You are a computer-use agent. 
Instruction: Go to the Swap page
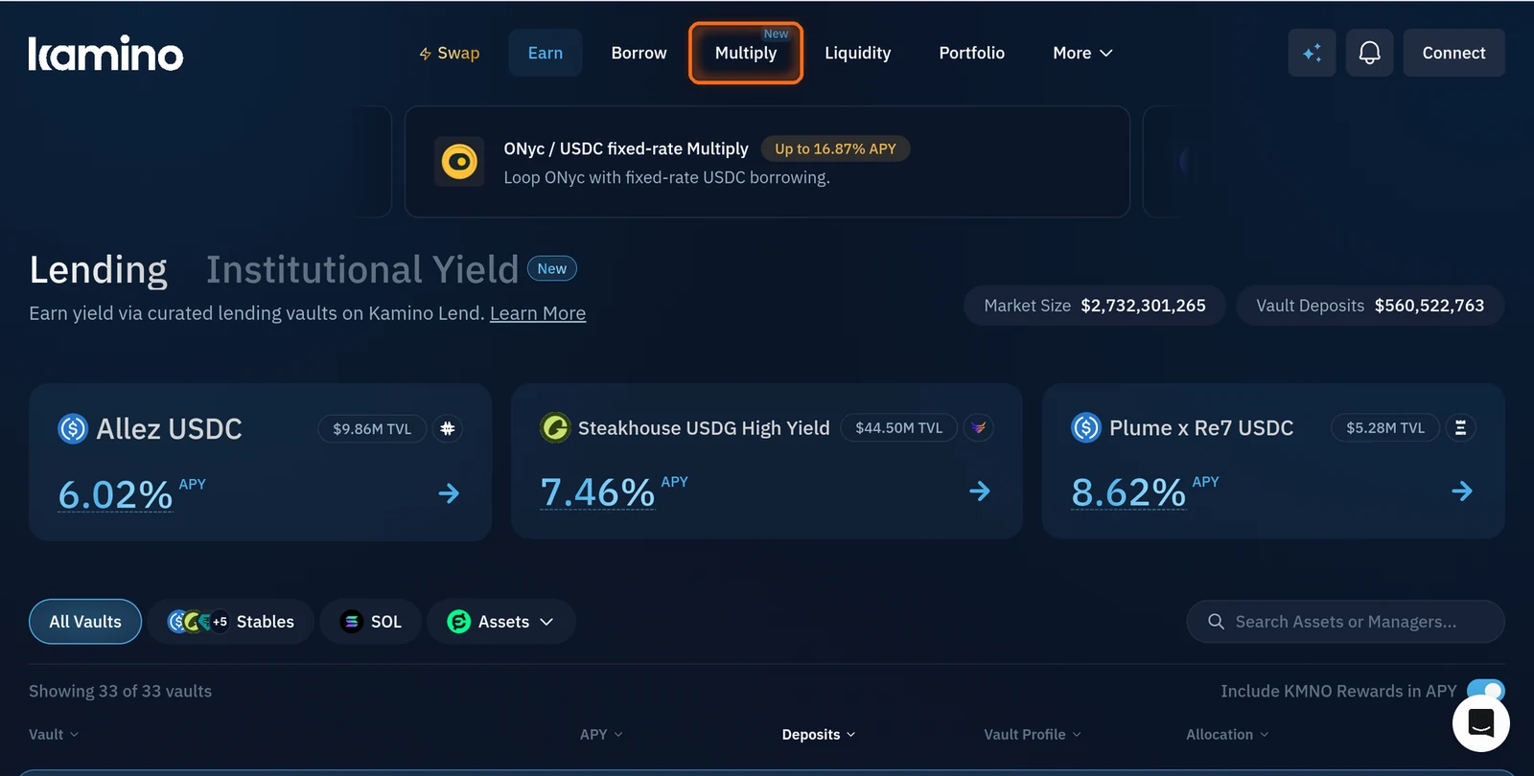pyautogui.click(x=449, y=53)
